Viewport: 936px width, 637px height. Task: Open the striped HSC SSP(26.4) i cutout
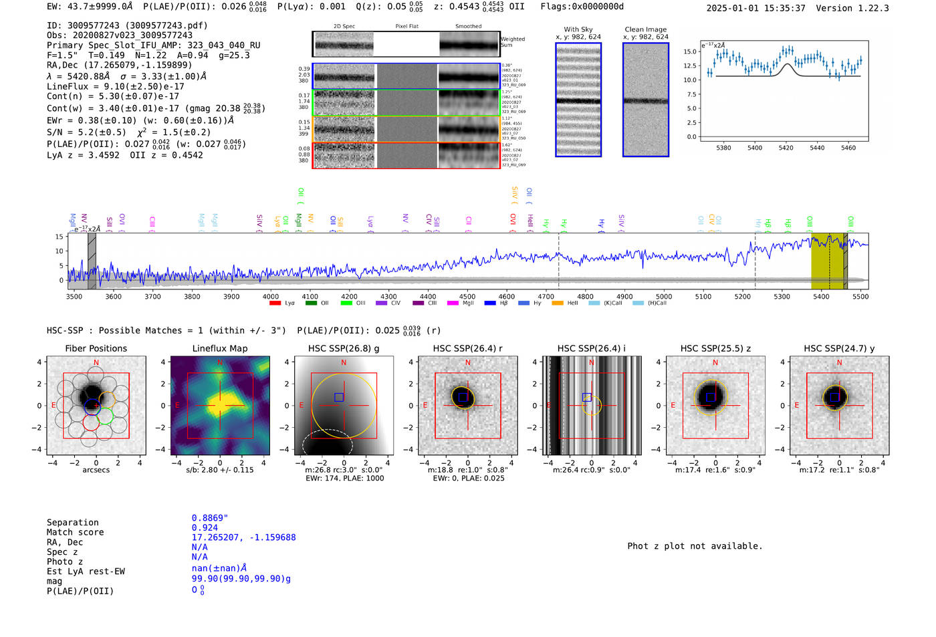coord(592,405)
